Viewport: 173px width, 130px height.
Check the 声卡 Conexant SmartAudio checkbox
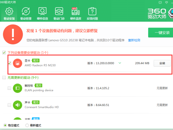[9, 105]
